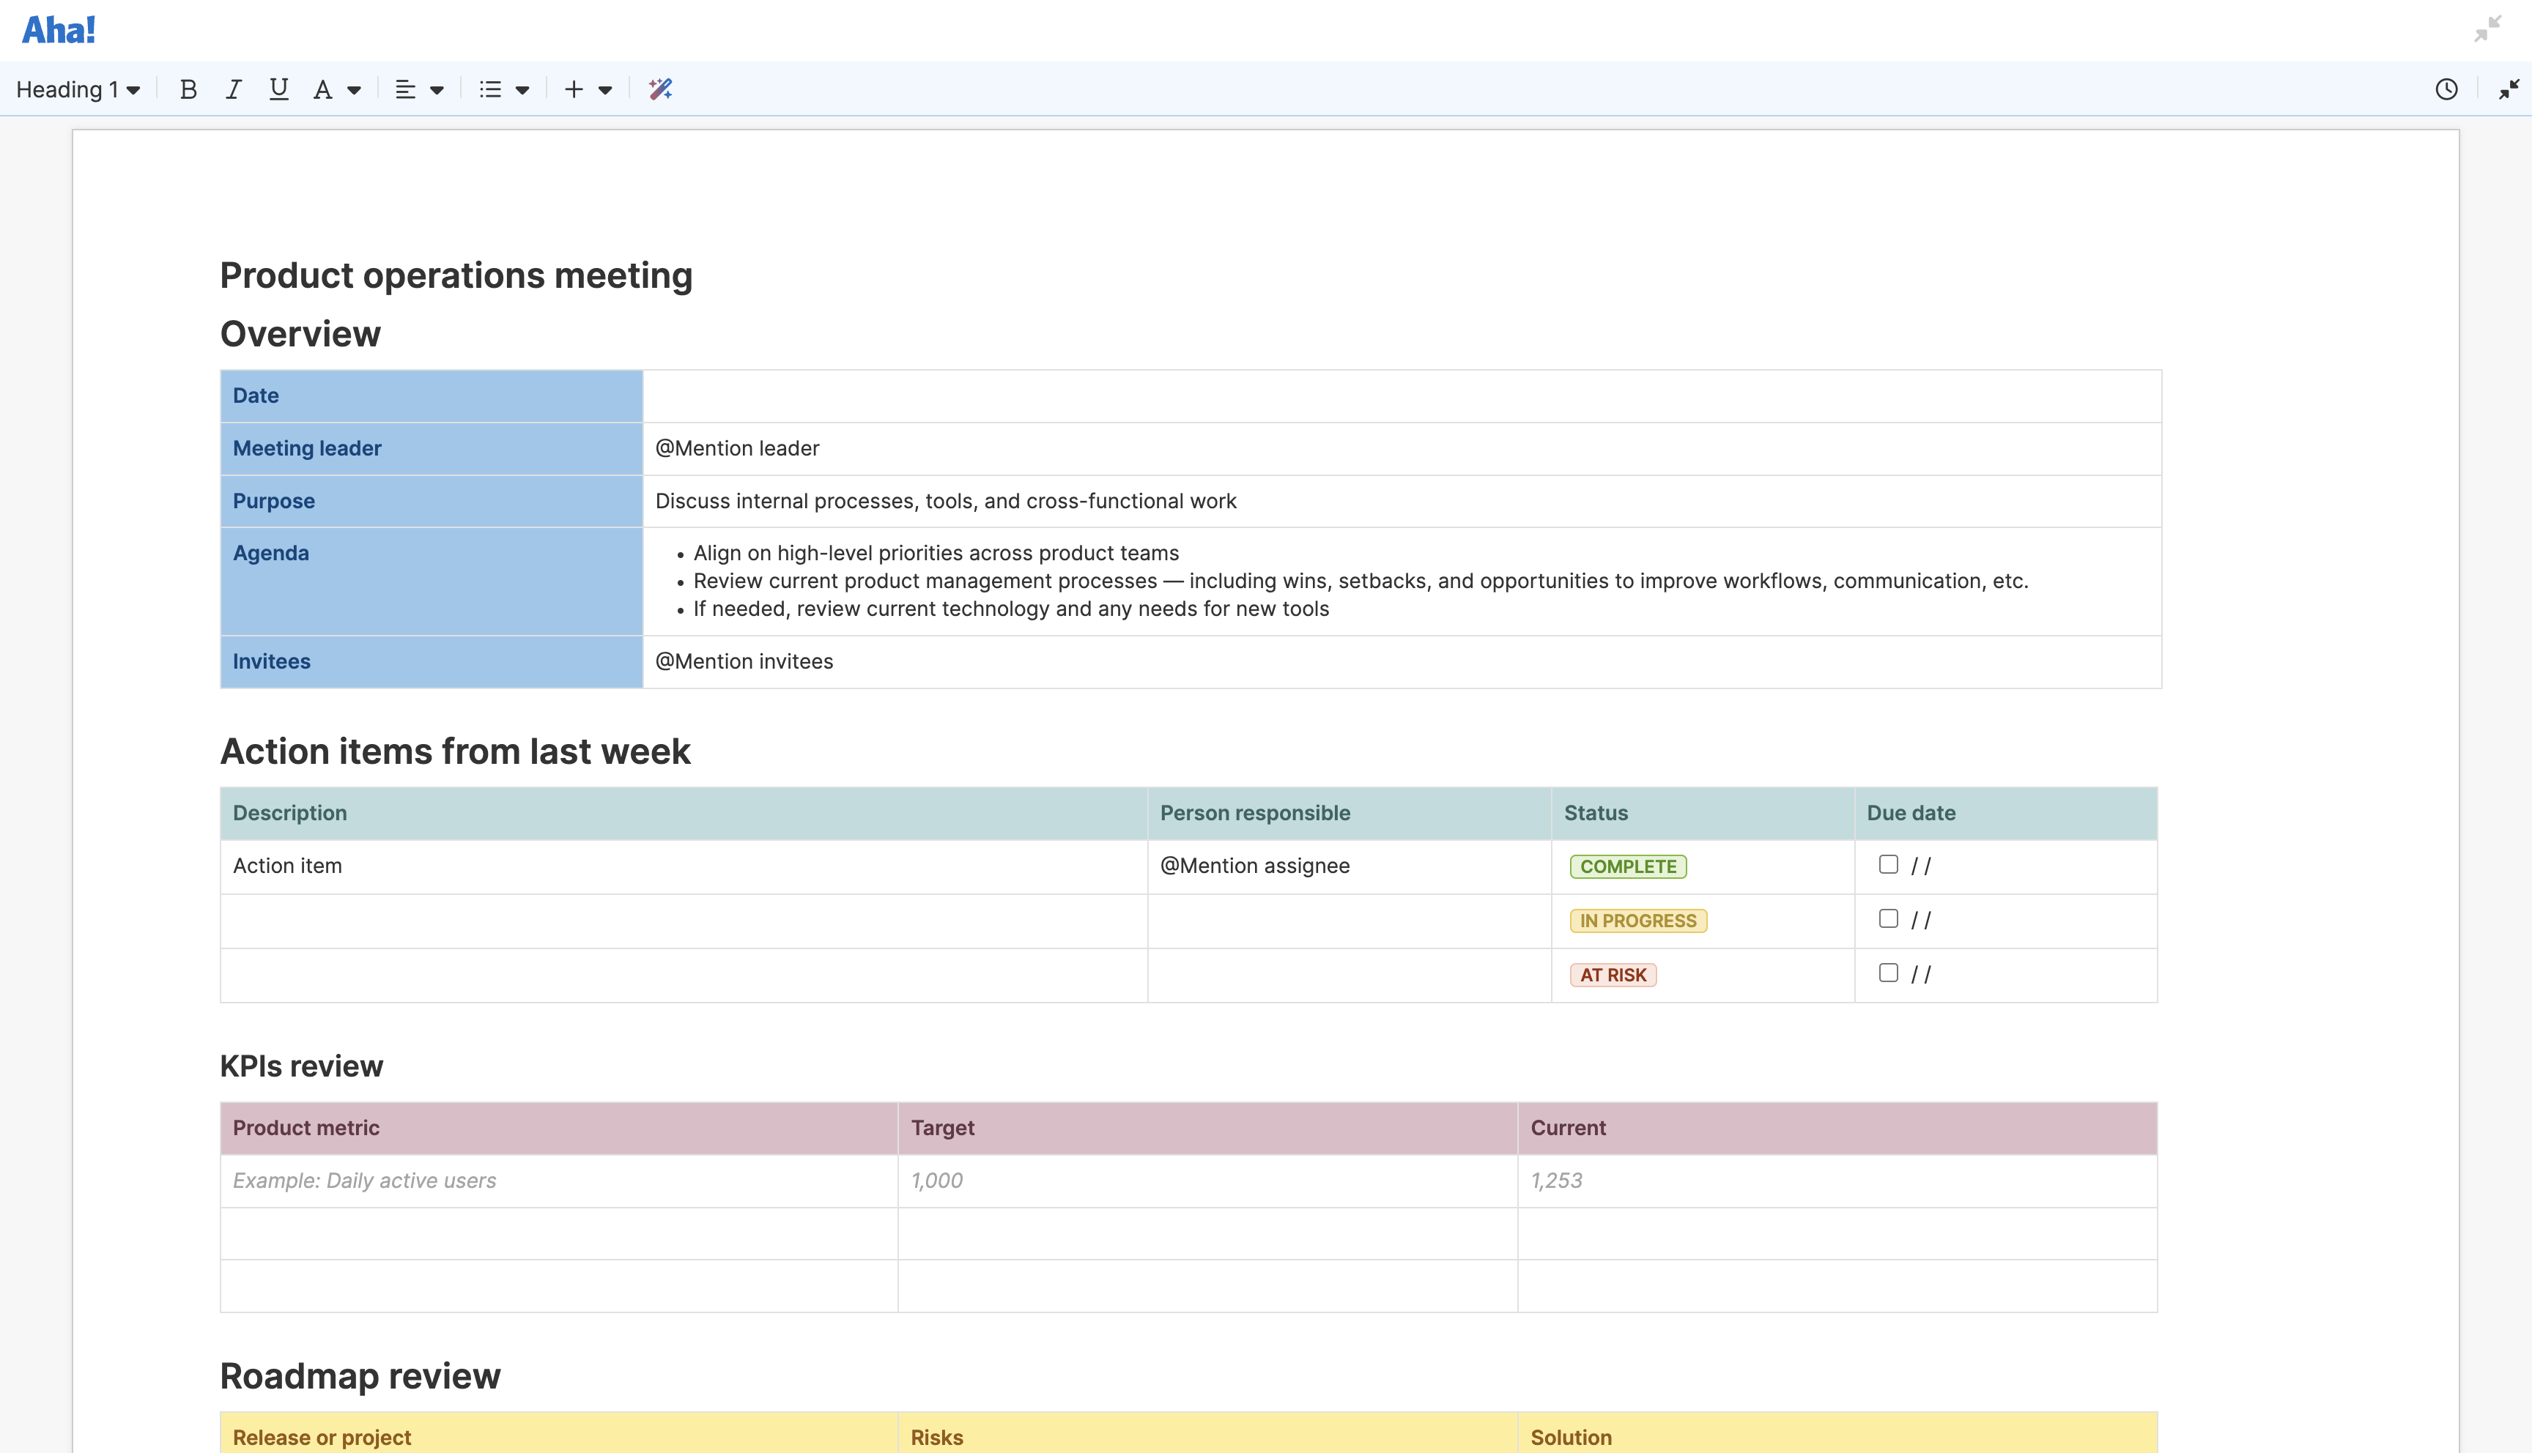Open the insert plus dropdown
The height and width of the screenshot is (1453, 2532).
(x=588, y=89)
